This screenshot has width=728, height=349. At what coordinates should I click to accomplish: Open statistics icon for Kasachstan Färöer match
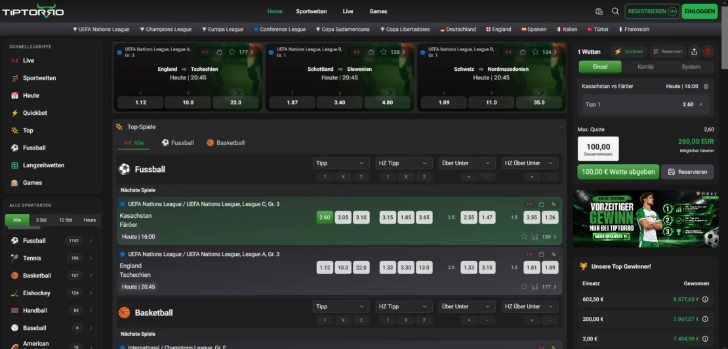point(535,237)
